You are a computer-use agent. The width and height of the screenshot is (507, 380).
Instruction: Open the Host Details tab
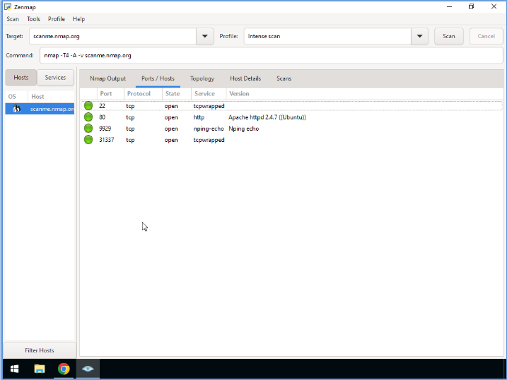[x=245, y=78]
